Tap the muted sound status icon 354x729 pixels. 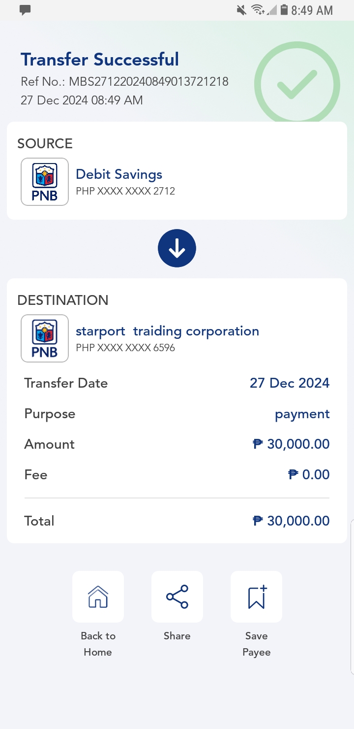tap(241, 10)
